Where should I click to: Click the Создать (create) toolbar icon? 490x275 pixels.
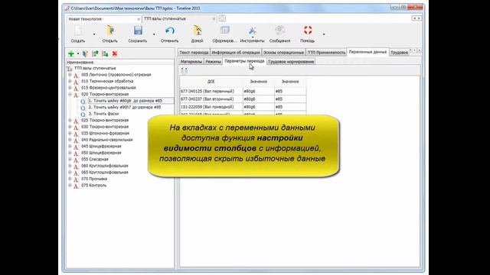(78, 31)
